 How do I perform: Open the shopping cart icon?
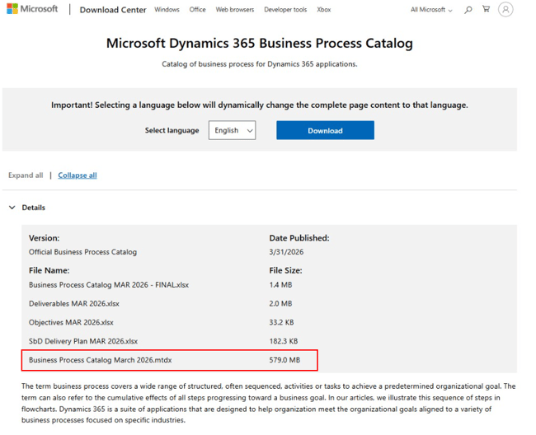tap(486, 10)
